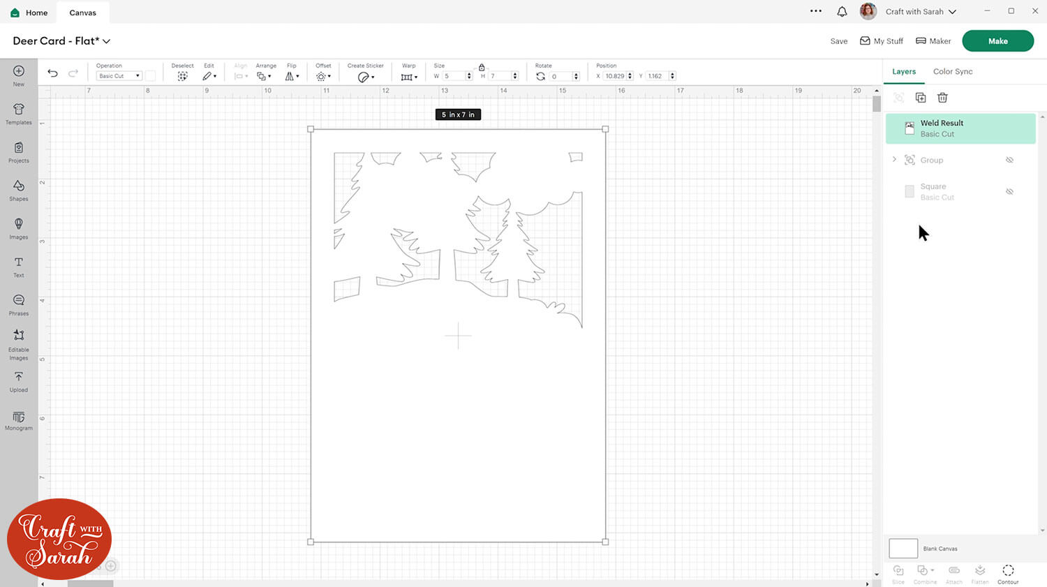
Task: Click the Save button
Action: (838, 41)
